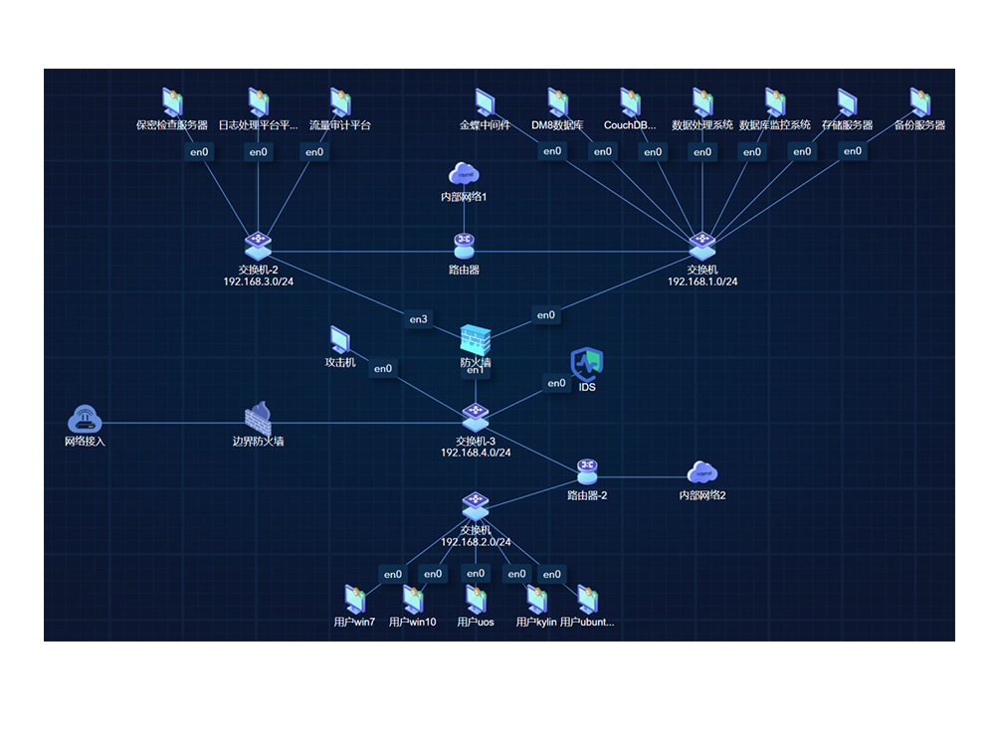Click the 网络接入 cloud router icon
The image size is (999, 739).
pos(86,419)
